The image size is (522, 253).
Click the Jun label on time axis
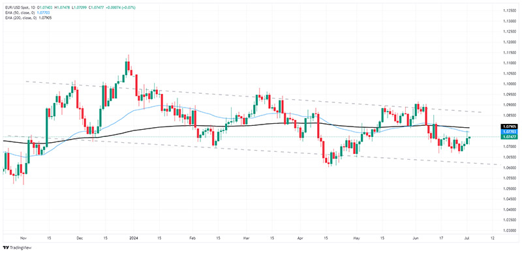[415, 238]
